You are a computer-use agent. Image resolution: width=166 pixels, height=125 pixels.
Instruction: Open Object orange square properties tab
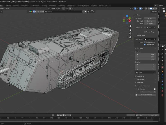[x=162, y=72]
